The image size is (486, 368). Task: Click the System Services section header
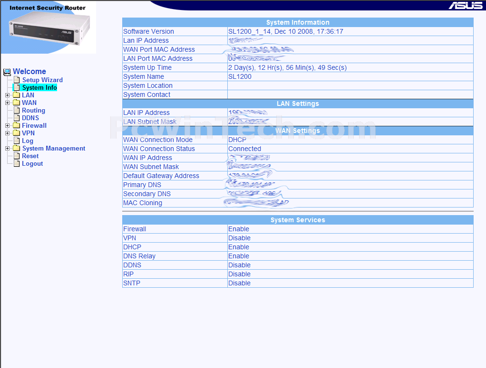pyautogui.click(x=298, y=220)
